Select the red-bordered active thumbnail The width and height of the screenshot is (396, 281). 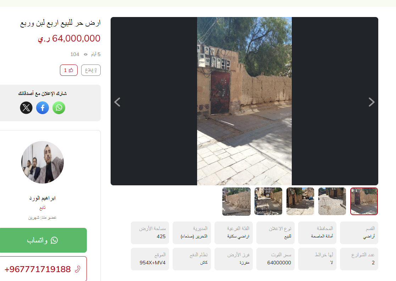click(x=364, y=201)
